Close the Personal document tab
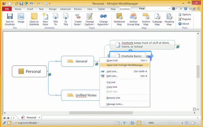 pyautogui.click(x=39, y=118)
